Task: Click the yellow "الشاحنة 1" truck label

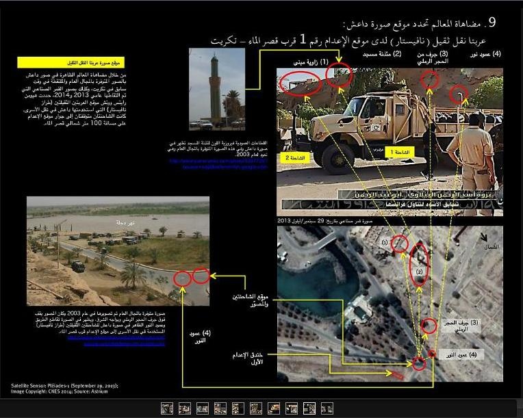Action: click(401, 151)
